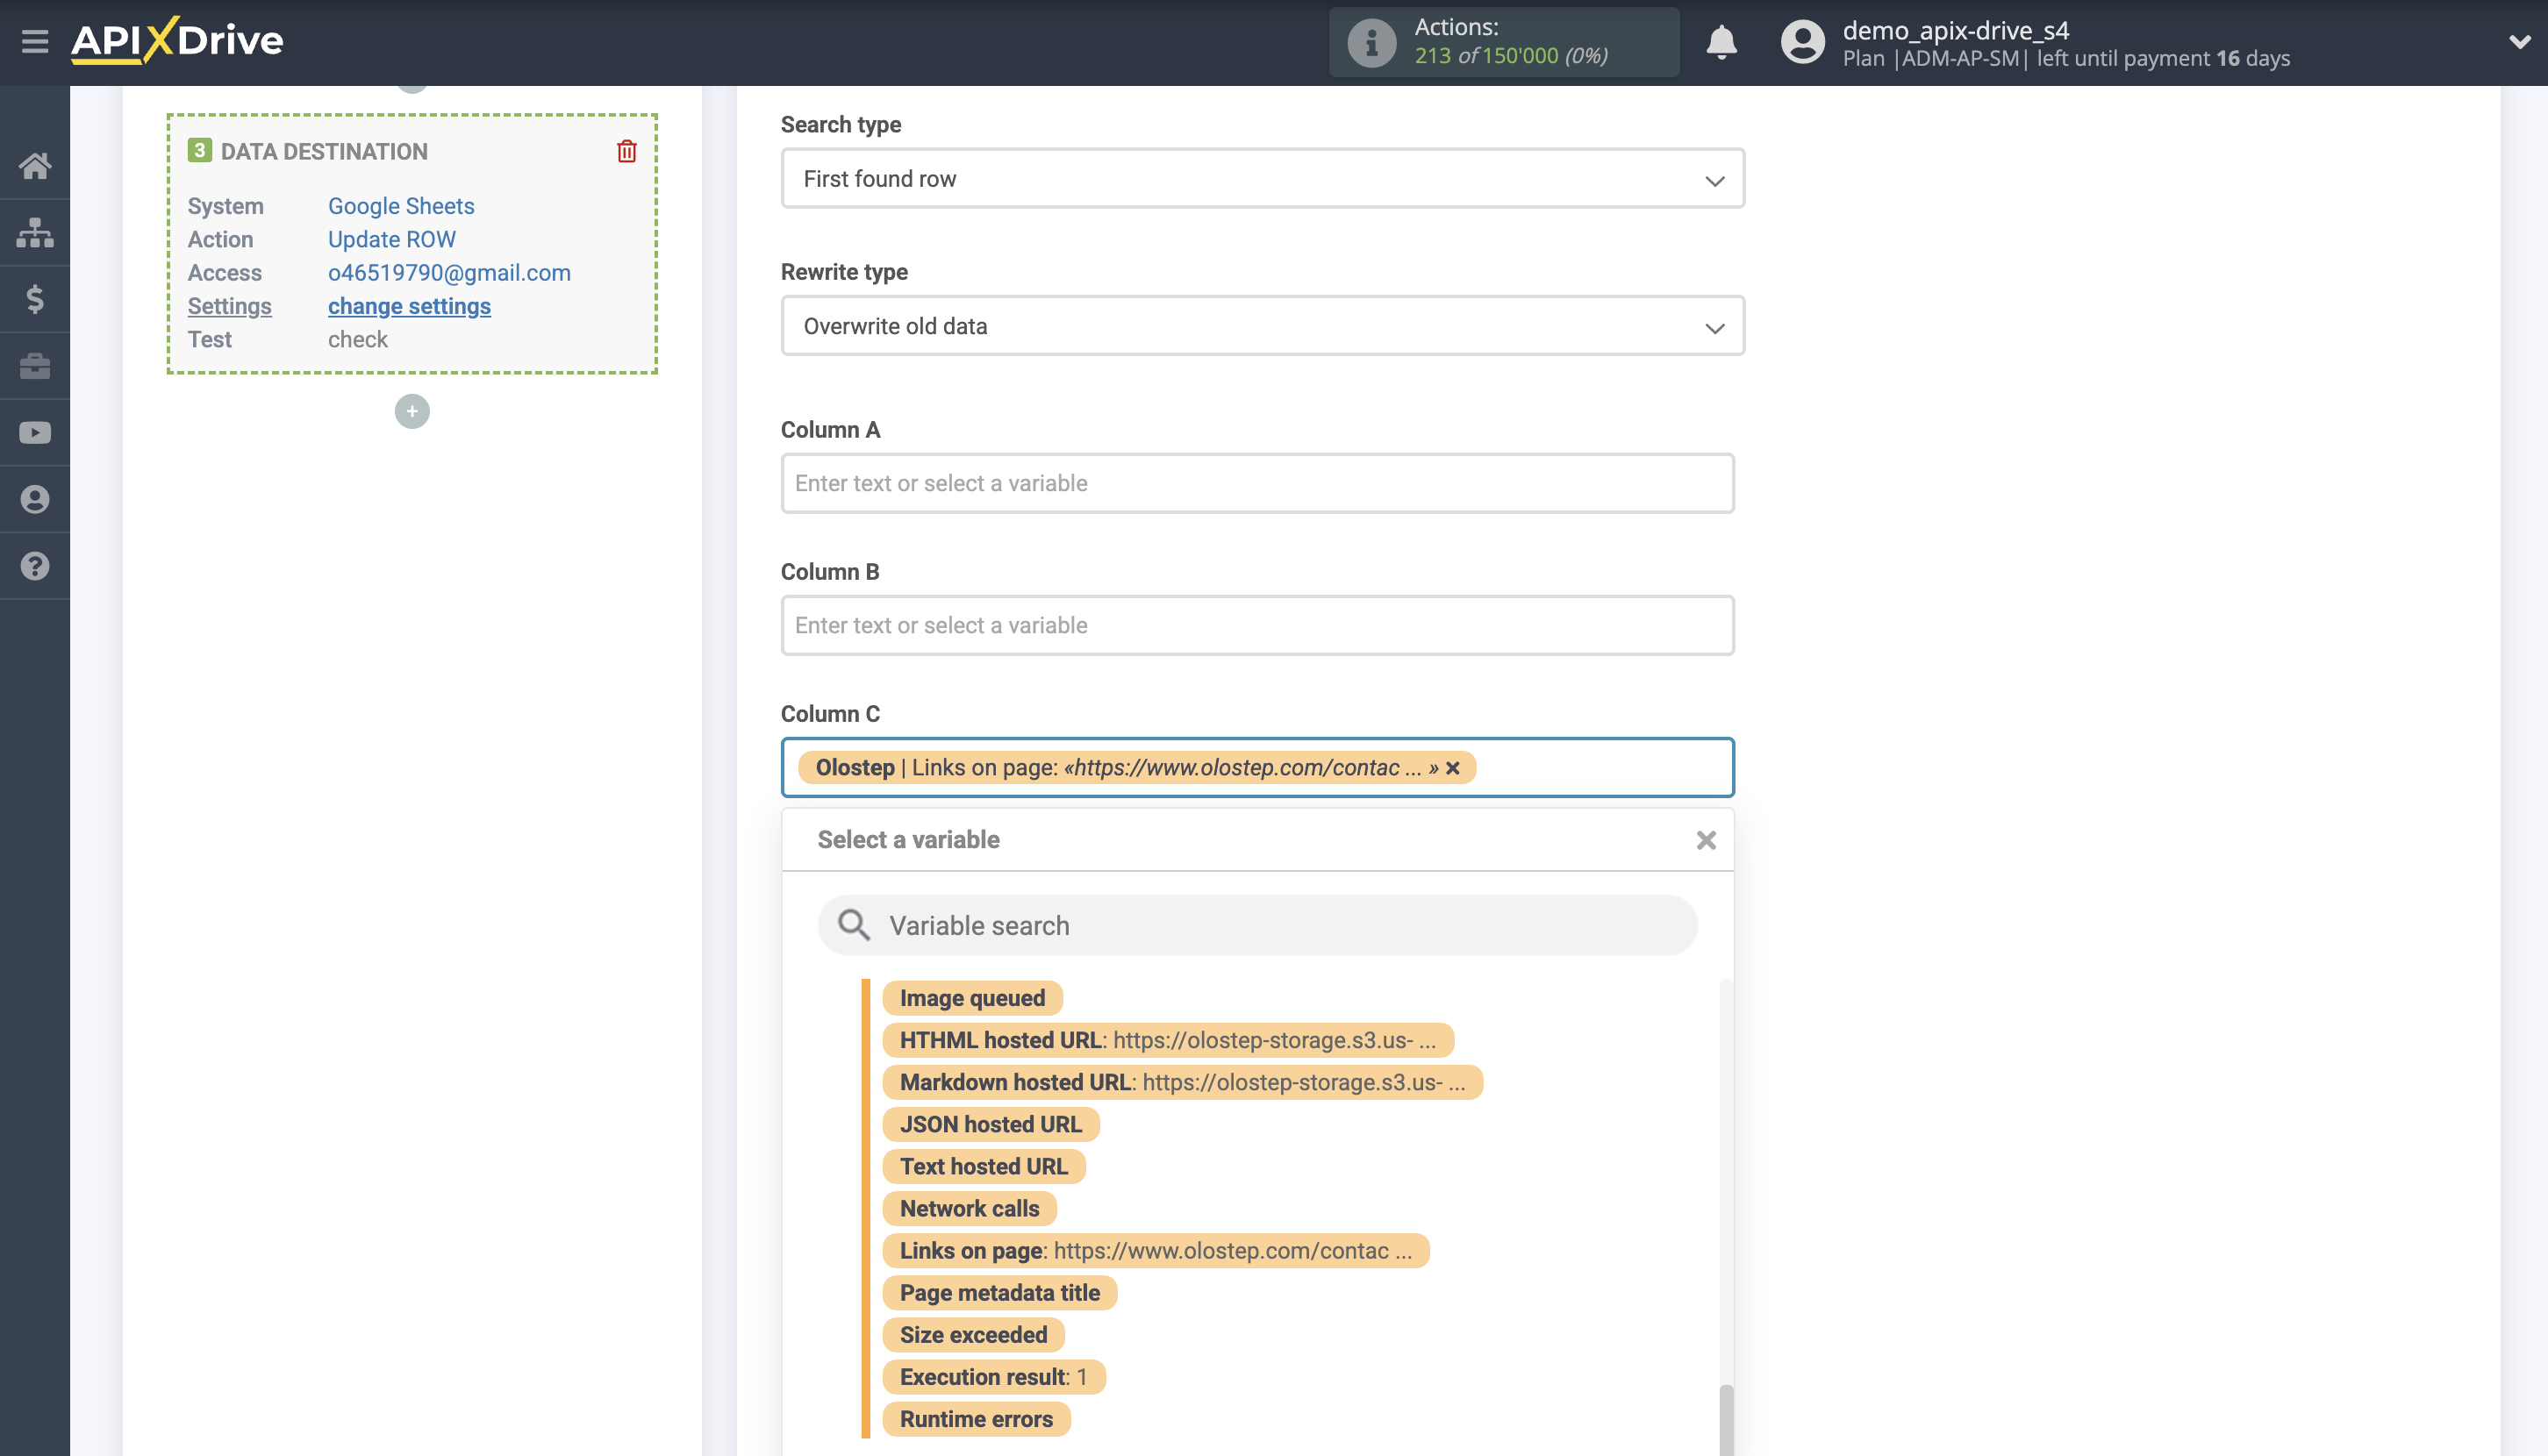The image size is (2548, 1456).
Task: Click the Variable search field
Action: (1256, 925)
